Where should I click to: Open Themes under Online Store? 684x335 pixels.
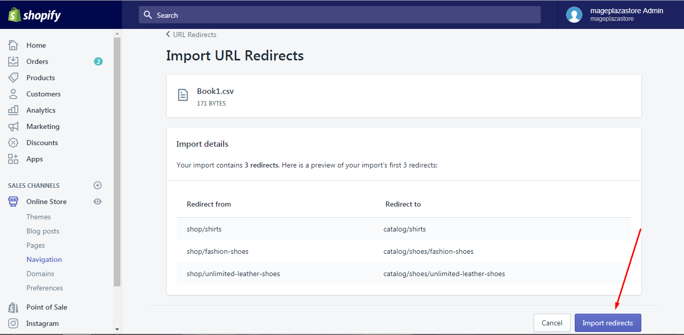click(39, 217)
